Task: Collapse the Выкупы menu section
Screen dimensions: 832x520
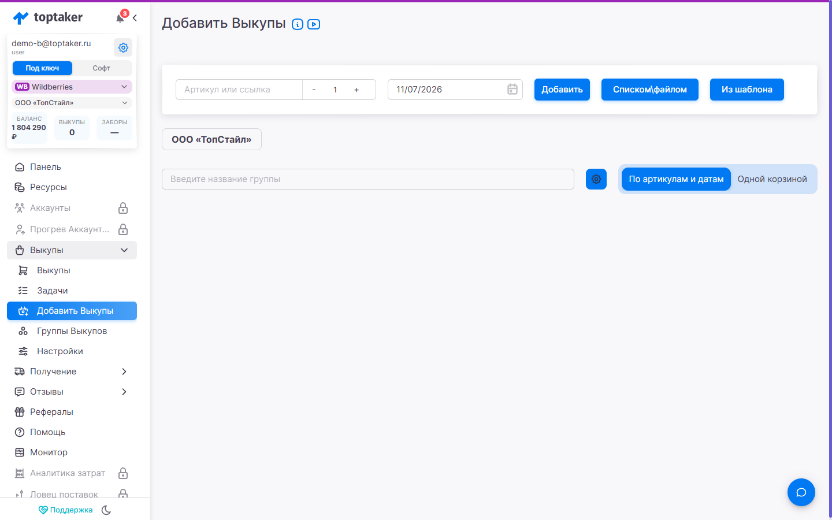Action: tap(72, 250)
